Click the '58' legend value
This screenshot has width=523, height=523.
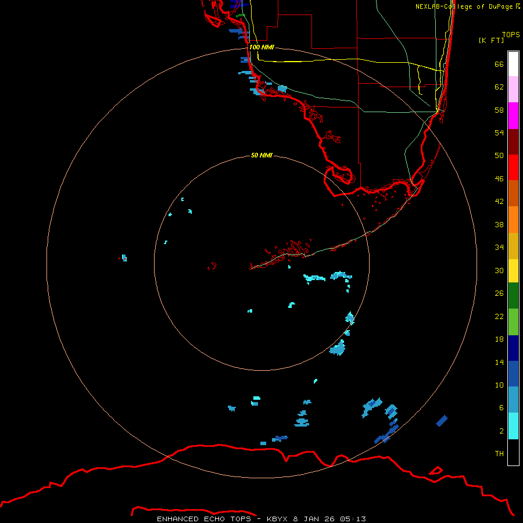[499, 110]
